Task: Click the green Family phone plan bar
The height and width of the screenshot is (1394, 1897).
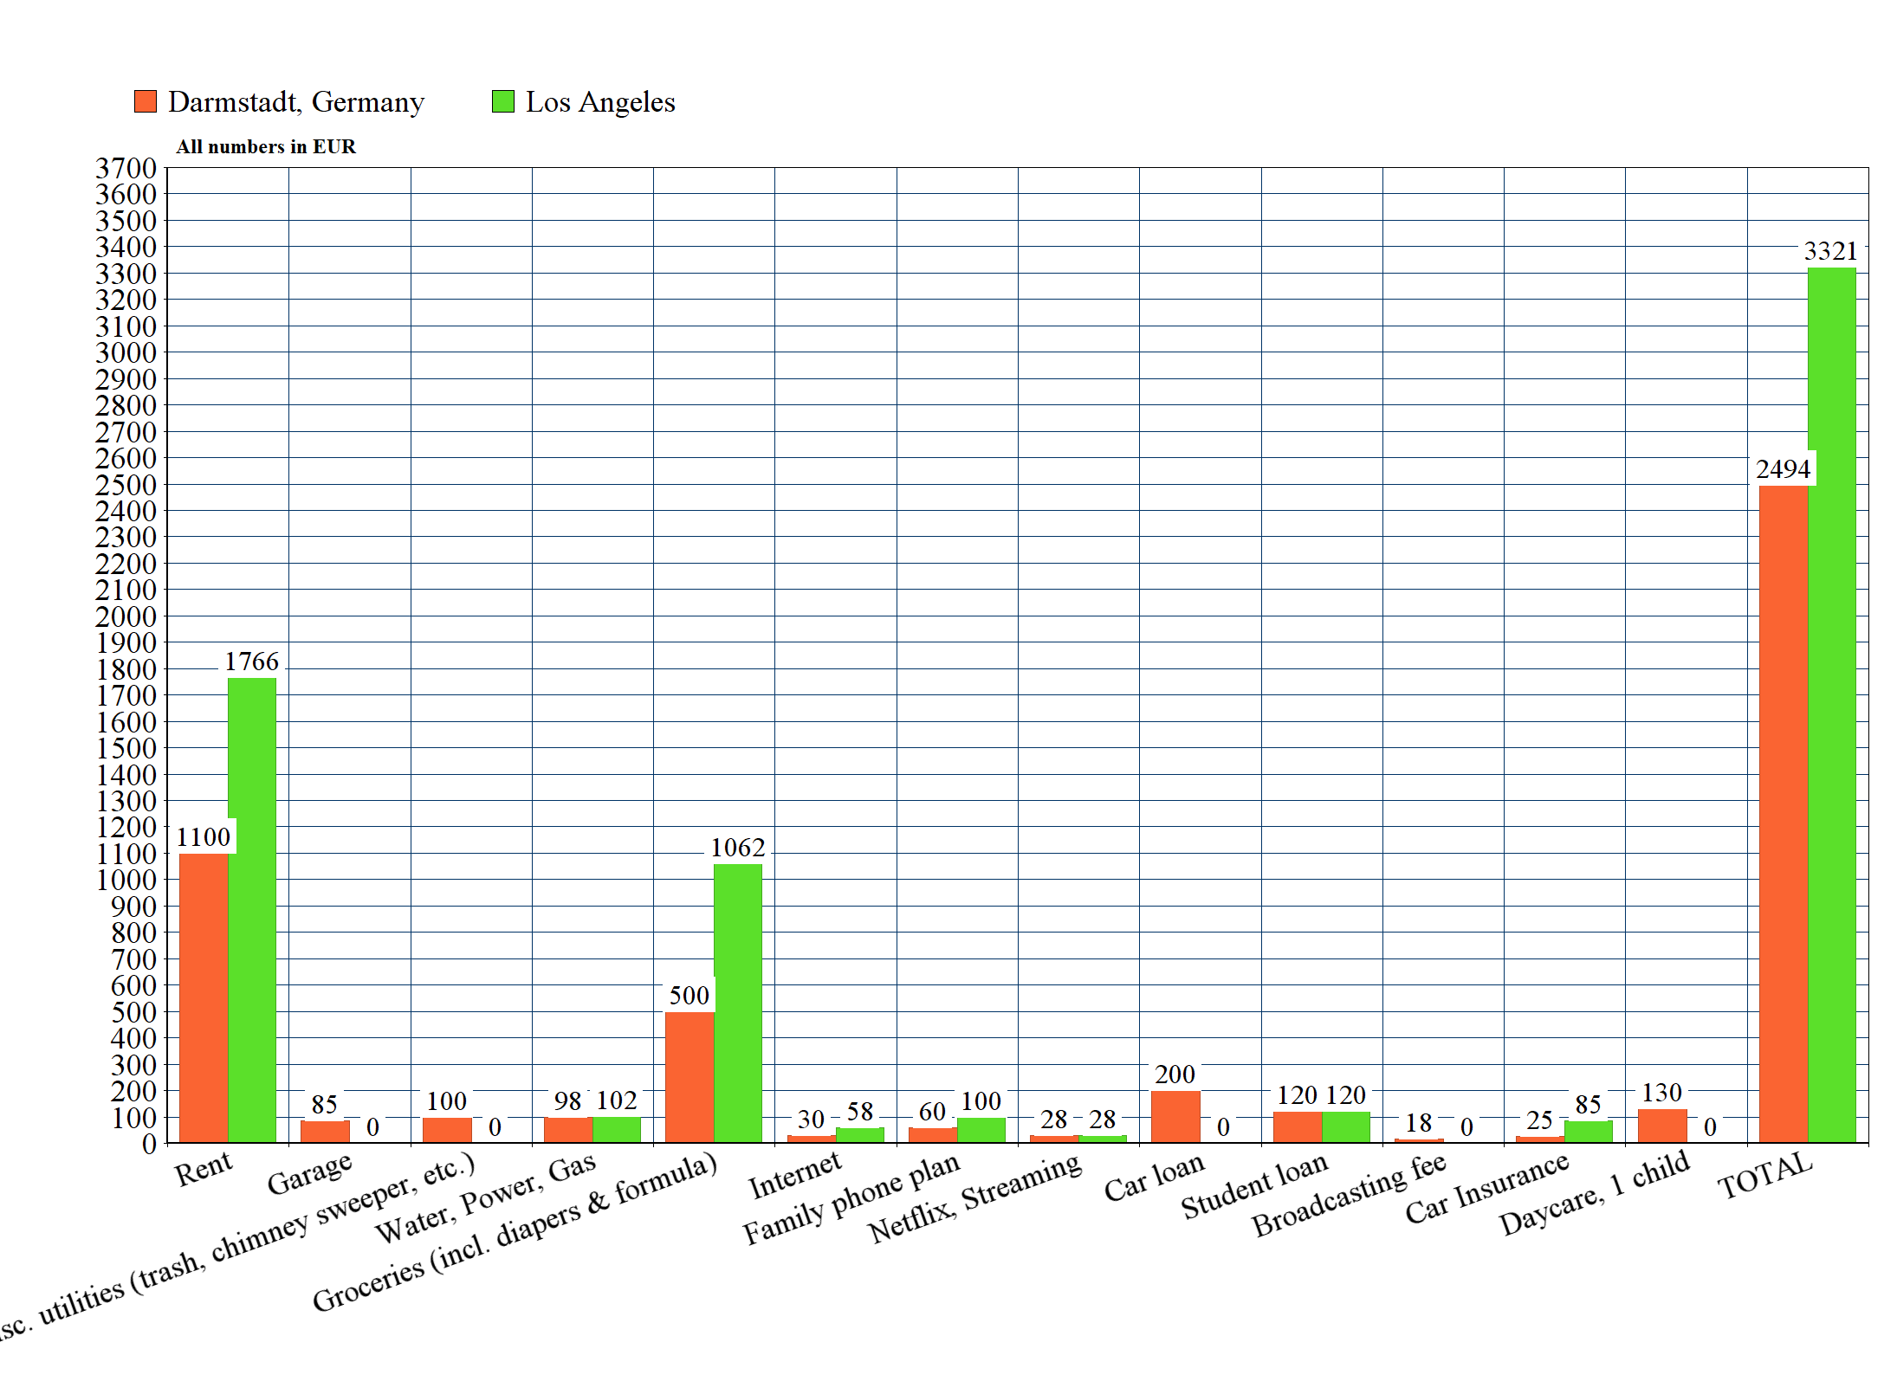Action: [x=981, y=1130]
